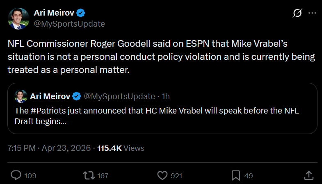Open the three-dot more options menu
The width and height of the screenshot is (322, 184).
[x=312, y=13]
